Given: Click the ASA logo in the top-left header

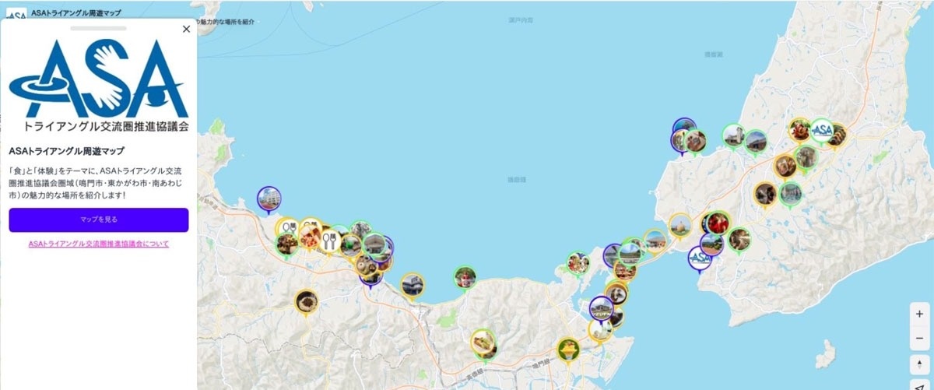Looking at the screenshot, I should point(17,14).
